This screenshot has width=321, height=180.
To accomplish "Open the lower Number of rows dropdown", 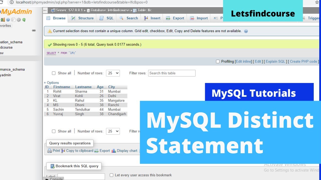I will pos(113,131).
